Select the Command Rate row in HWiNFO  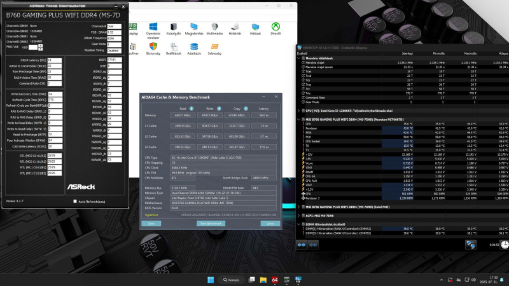(x=403, y=98)
